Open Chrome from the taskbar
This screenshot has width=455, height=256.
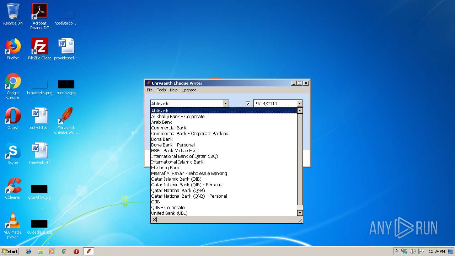pos(64,251)
